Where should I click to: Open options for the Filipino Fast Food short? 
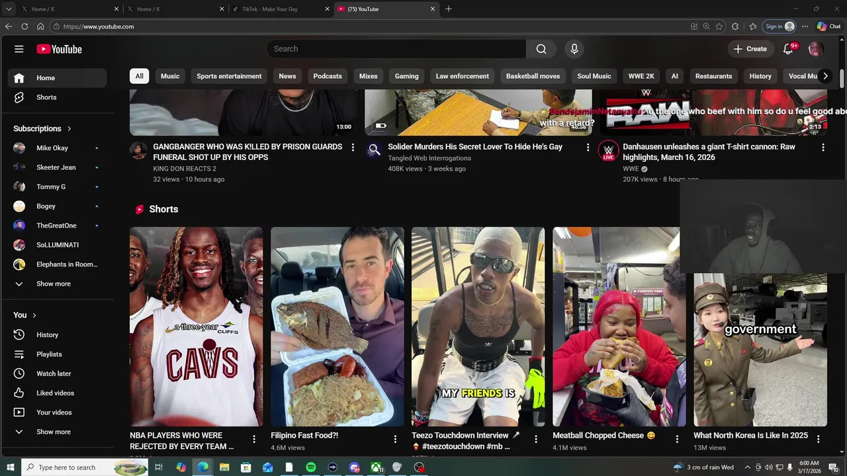[395, 439]
